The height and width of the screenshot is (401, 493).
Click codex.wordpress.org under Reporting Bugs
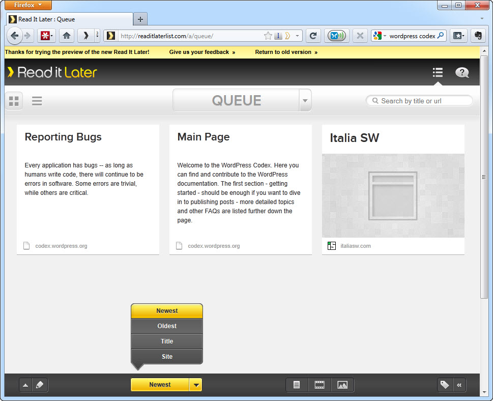(x=62, y=246)
